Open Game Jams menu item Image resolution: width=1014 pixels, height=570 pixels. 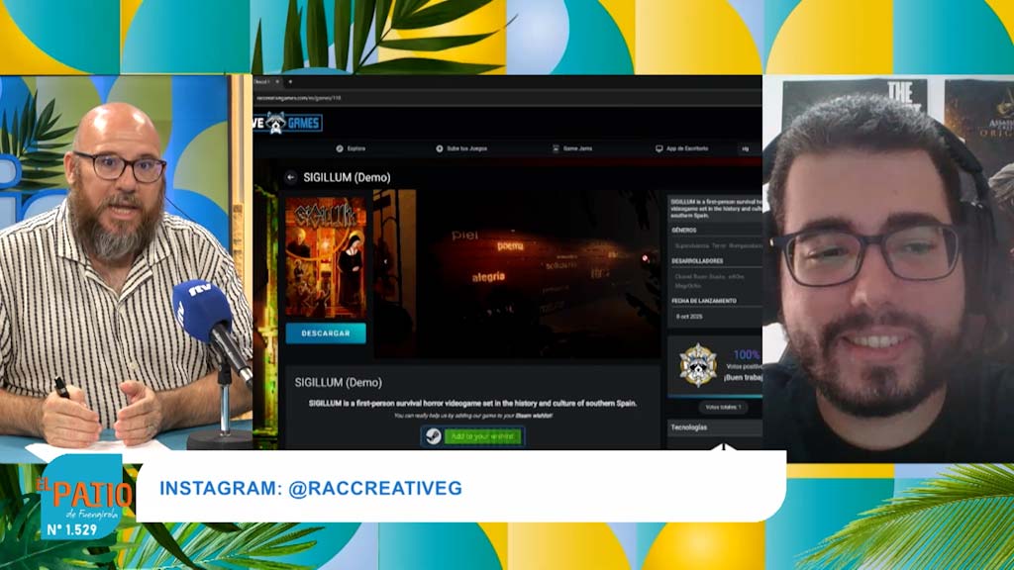(571, 148)
